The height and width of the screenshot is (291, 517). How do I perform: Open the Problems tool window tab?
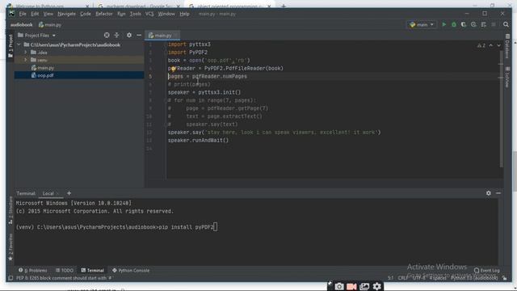pos(32,270)
